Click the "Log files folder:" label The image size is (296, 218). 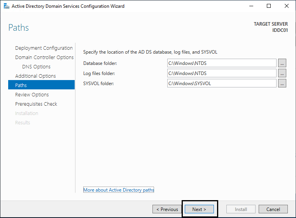coord(99,73)
